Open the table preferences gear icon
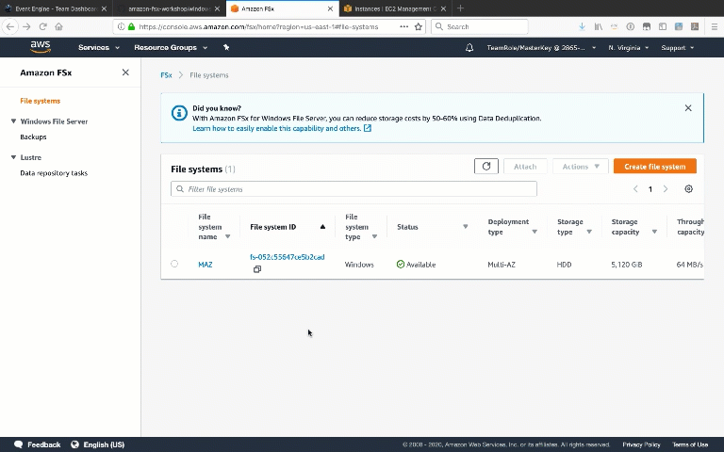Viewport: 724px width, 452px height. click(x=688, y=188)
